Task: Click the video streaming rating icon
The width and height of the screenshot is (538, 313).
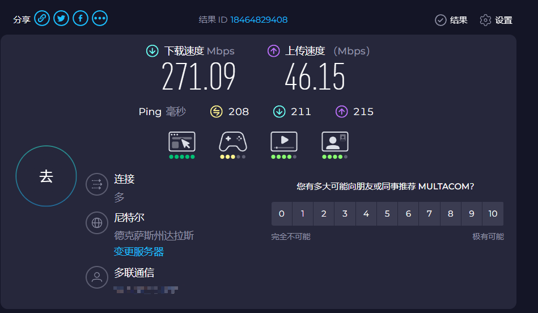Action: click(284, 142)
